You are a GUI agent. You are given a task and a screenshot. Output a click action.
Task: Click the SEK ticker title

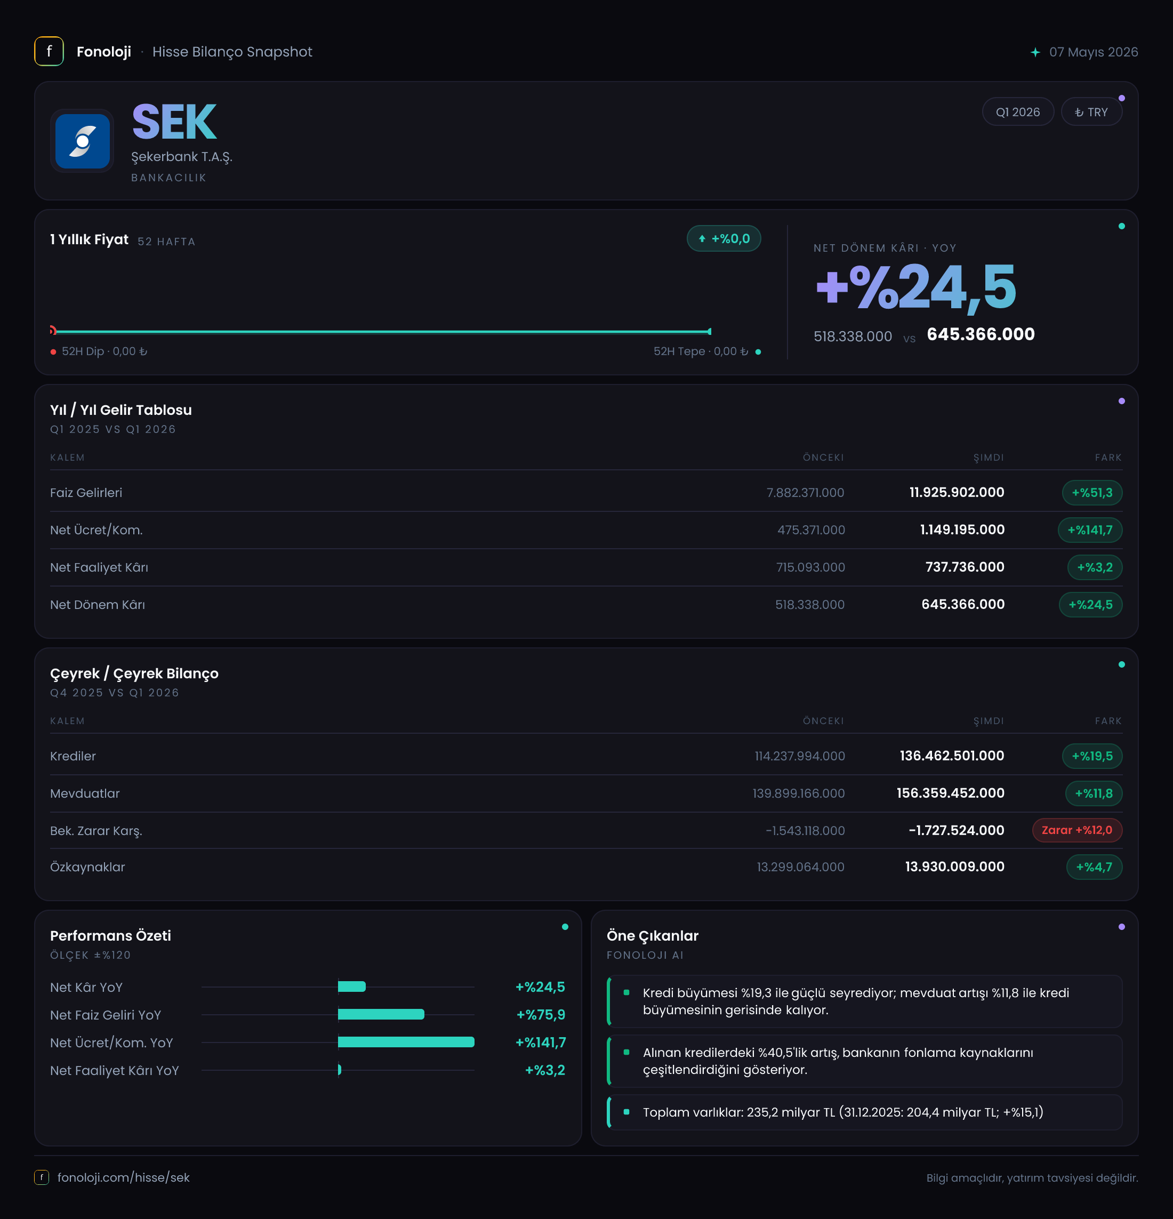pyautogui.click(x=174, y=122)
